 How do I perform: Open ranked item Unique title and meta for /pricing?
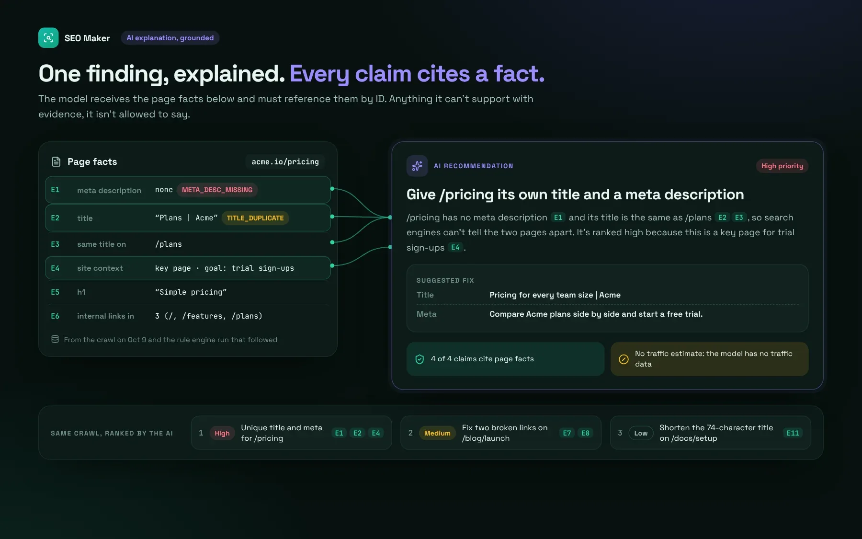(291, 433)
